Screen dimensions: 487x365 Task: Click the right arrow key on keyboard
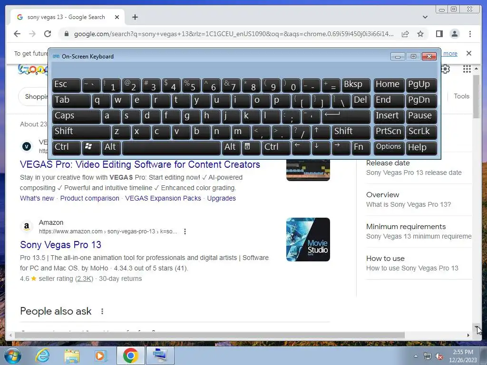point(341,147)
